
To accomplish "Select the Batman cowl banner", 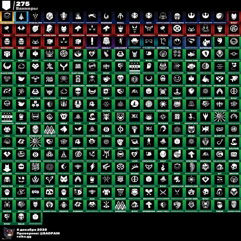I will point(7,168).
